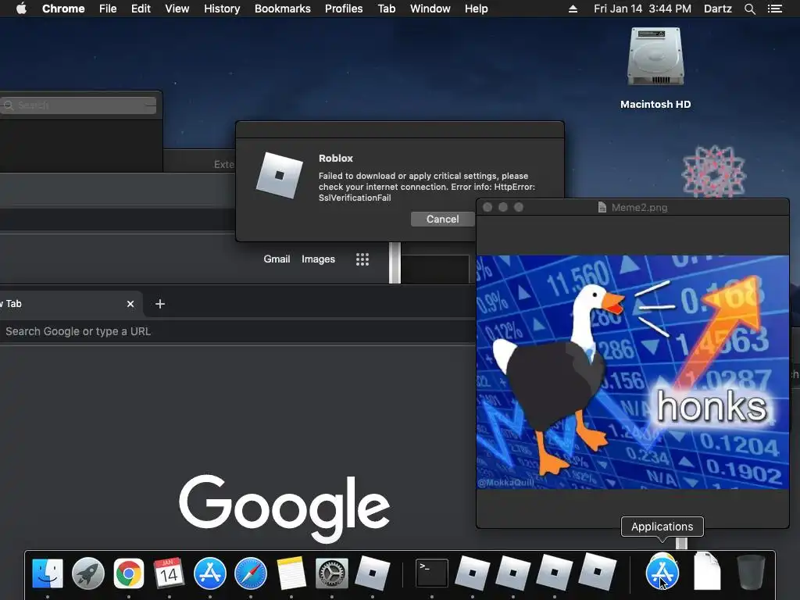The width and height of the screenshot is (800, 600).
Task: Open the Window menu
Action: [x=430, y=9]
